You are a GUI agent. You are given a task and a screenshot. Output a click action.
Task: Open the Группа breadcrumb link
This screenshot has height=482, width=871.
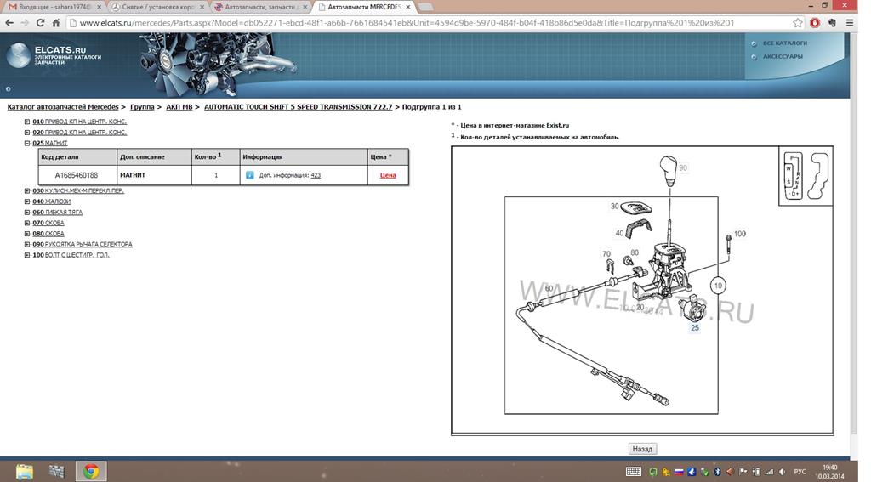coord(142,107)
